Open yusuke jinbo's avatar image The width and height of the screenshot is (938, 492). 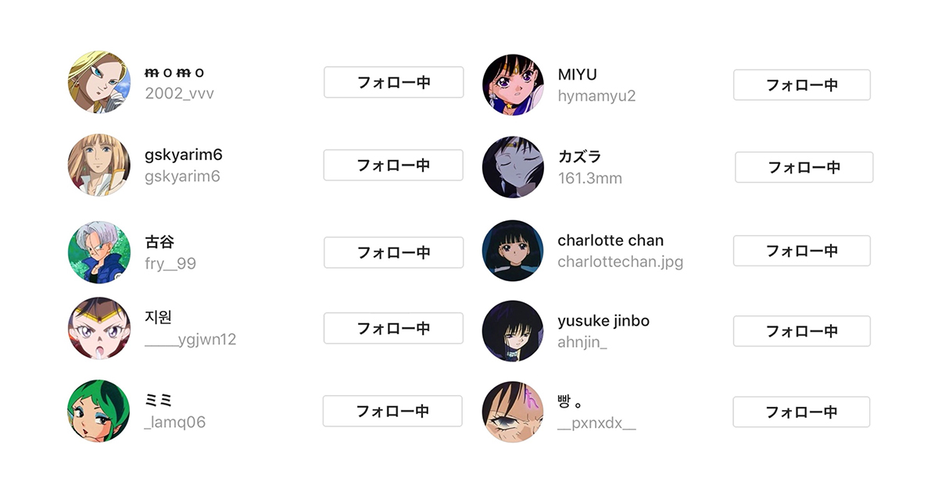click(514, 331)
